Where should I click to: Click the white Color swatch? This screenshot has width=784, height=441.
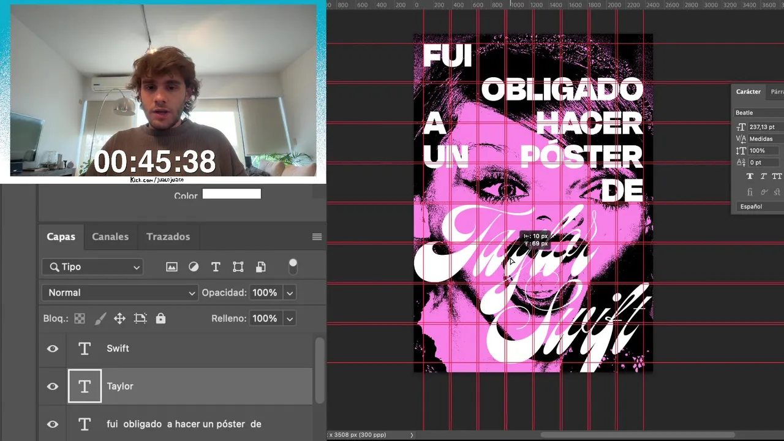click(x=232, y=194)
